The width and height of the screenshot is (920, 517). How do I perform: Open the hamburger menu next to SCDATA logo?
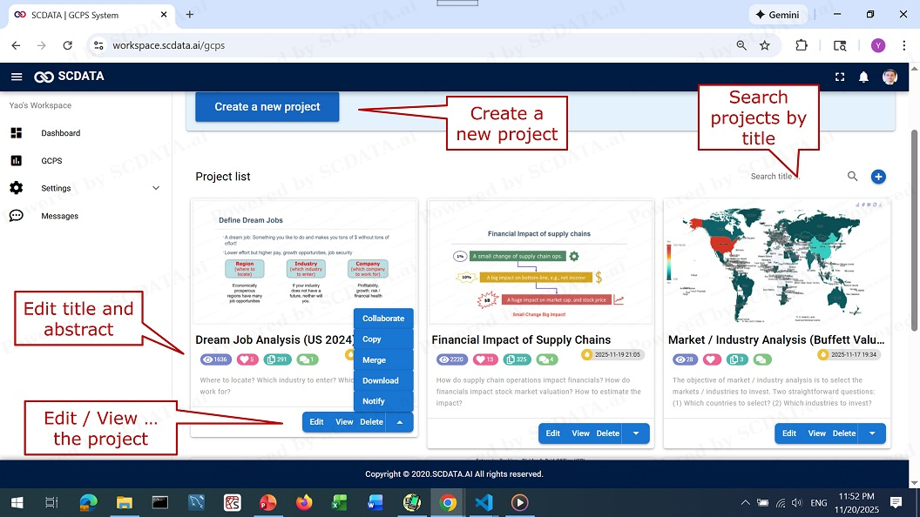click(17, 77)
